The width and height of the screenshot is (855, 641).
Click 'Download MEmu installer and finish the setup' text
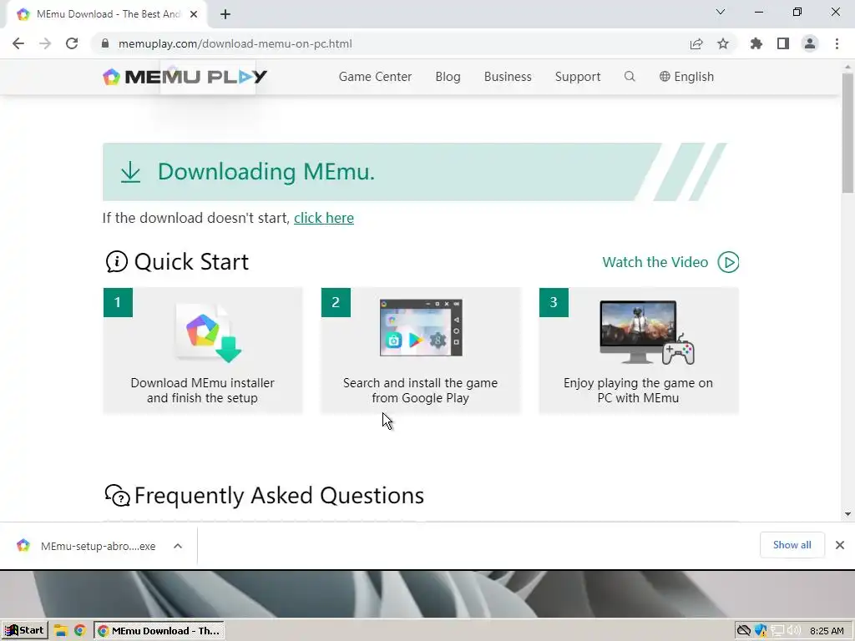(x=202, y=391)
